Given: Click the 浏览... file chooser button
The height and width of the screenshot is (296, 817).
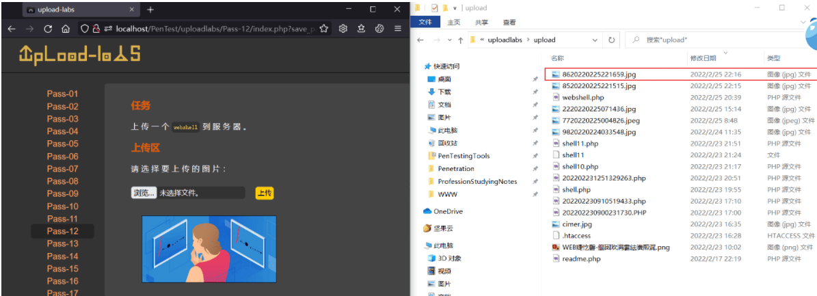Looking at the screenshot, I should [144, 193].
